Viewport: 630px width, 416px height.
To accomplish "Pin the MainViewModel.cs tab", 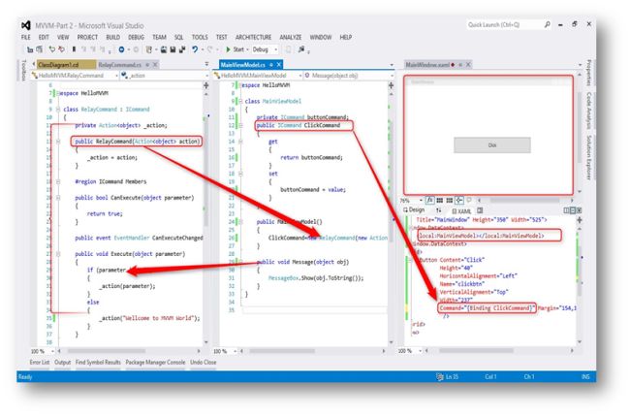I will (271, 65).
